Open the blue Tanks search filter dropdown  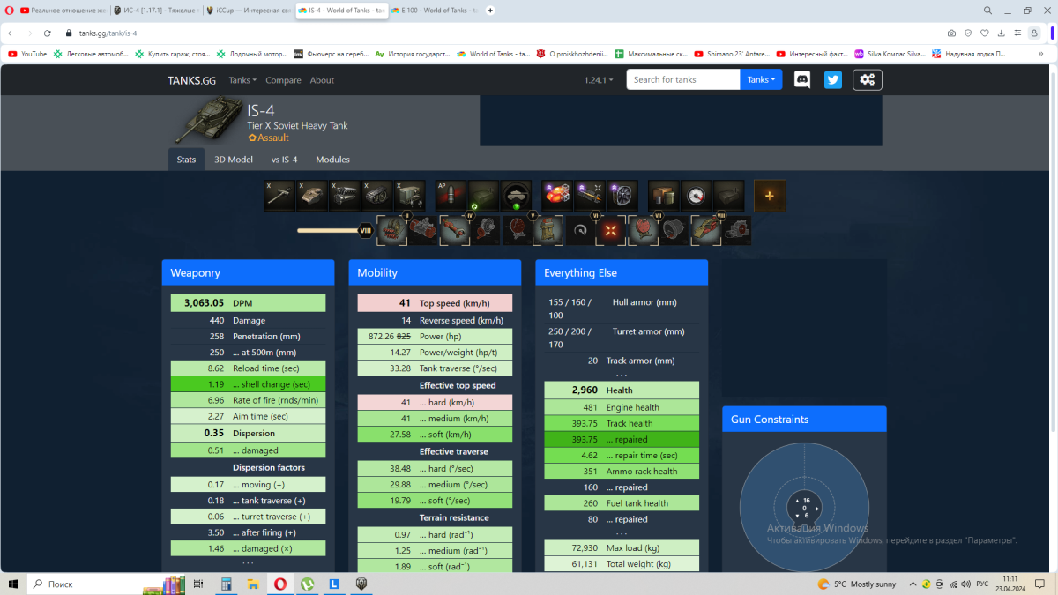coord(762,79)
